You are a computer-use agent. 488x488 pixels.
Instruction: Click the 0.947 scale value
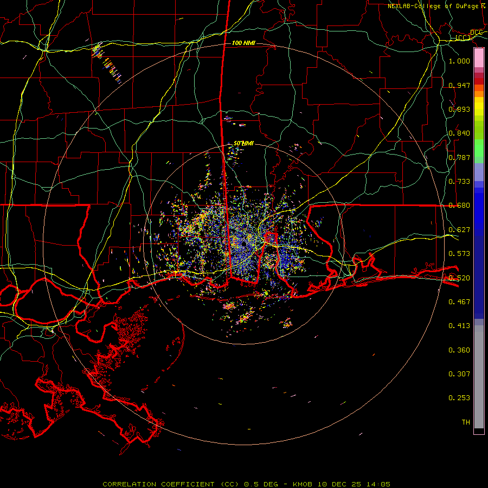tap(459, 85)
